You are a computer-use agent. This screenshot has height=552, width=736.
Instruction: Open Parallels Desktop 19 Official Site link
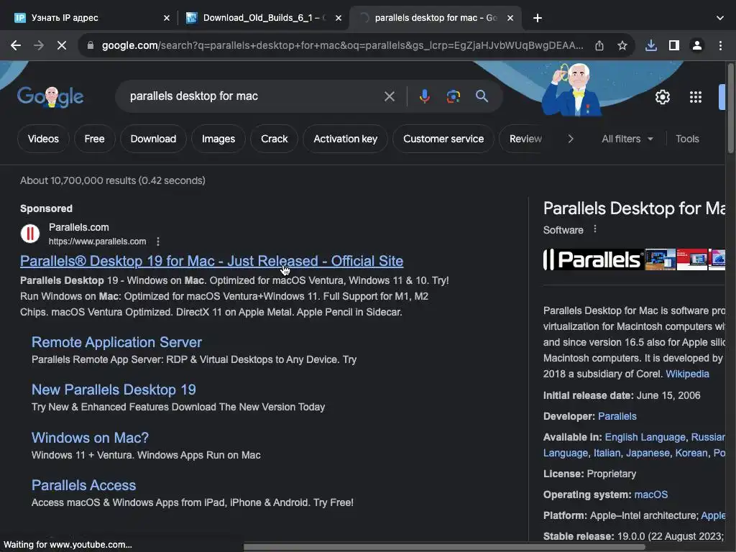click(212, 261)
